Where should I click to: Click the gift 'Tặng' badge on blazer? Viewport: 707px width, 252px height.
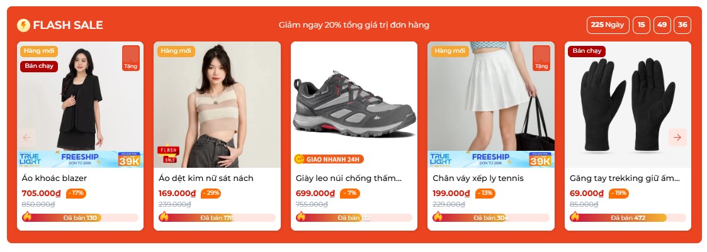(x=131, y=58)
